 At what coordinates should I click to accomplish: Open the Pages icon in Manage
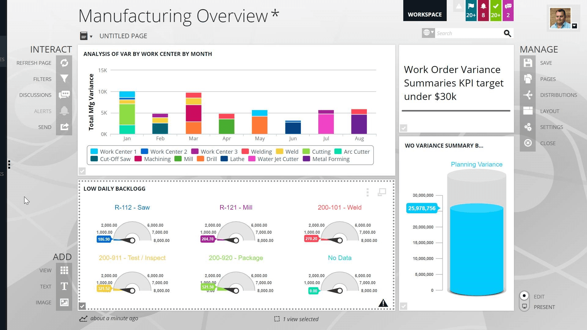(x=528, y=79)
